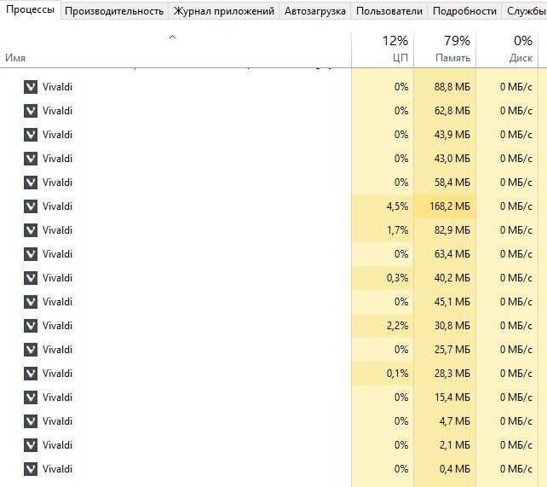Go to Подробности tab

[464, 11]
